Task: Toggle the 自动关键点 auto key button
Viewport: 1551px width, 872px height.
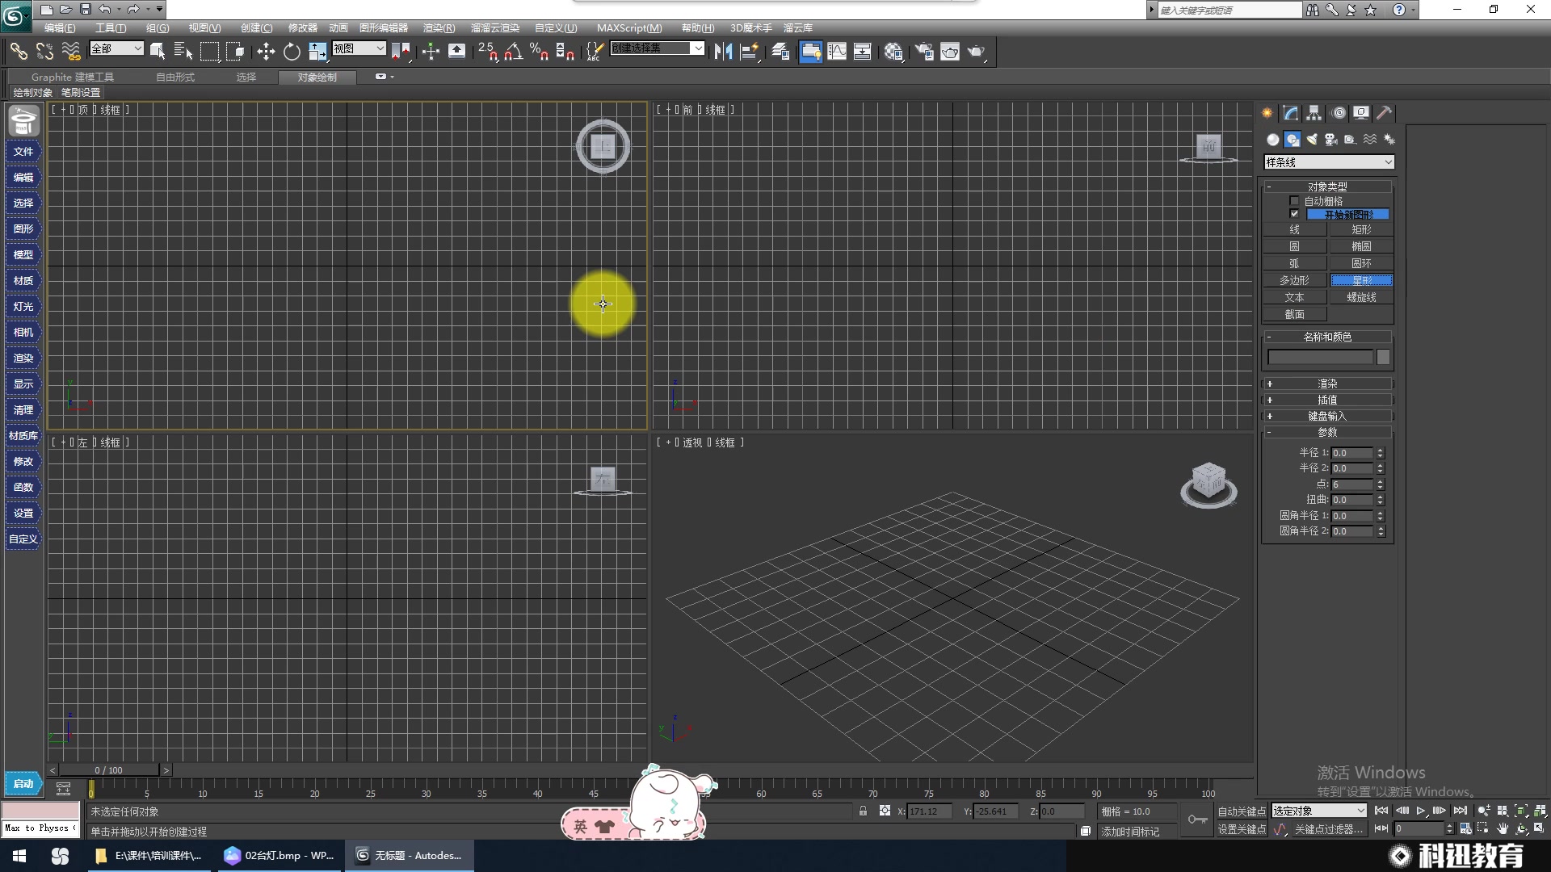Action: [x=1242, y=811]
